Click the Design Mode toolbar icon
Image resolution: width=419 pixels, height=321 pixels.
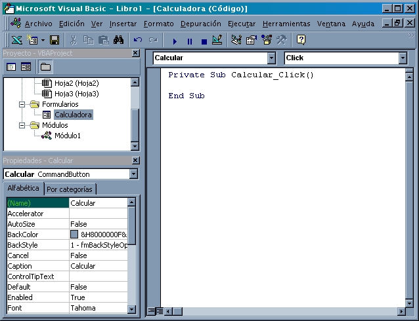coord(217,40)
